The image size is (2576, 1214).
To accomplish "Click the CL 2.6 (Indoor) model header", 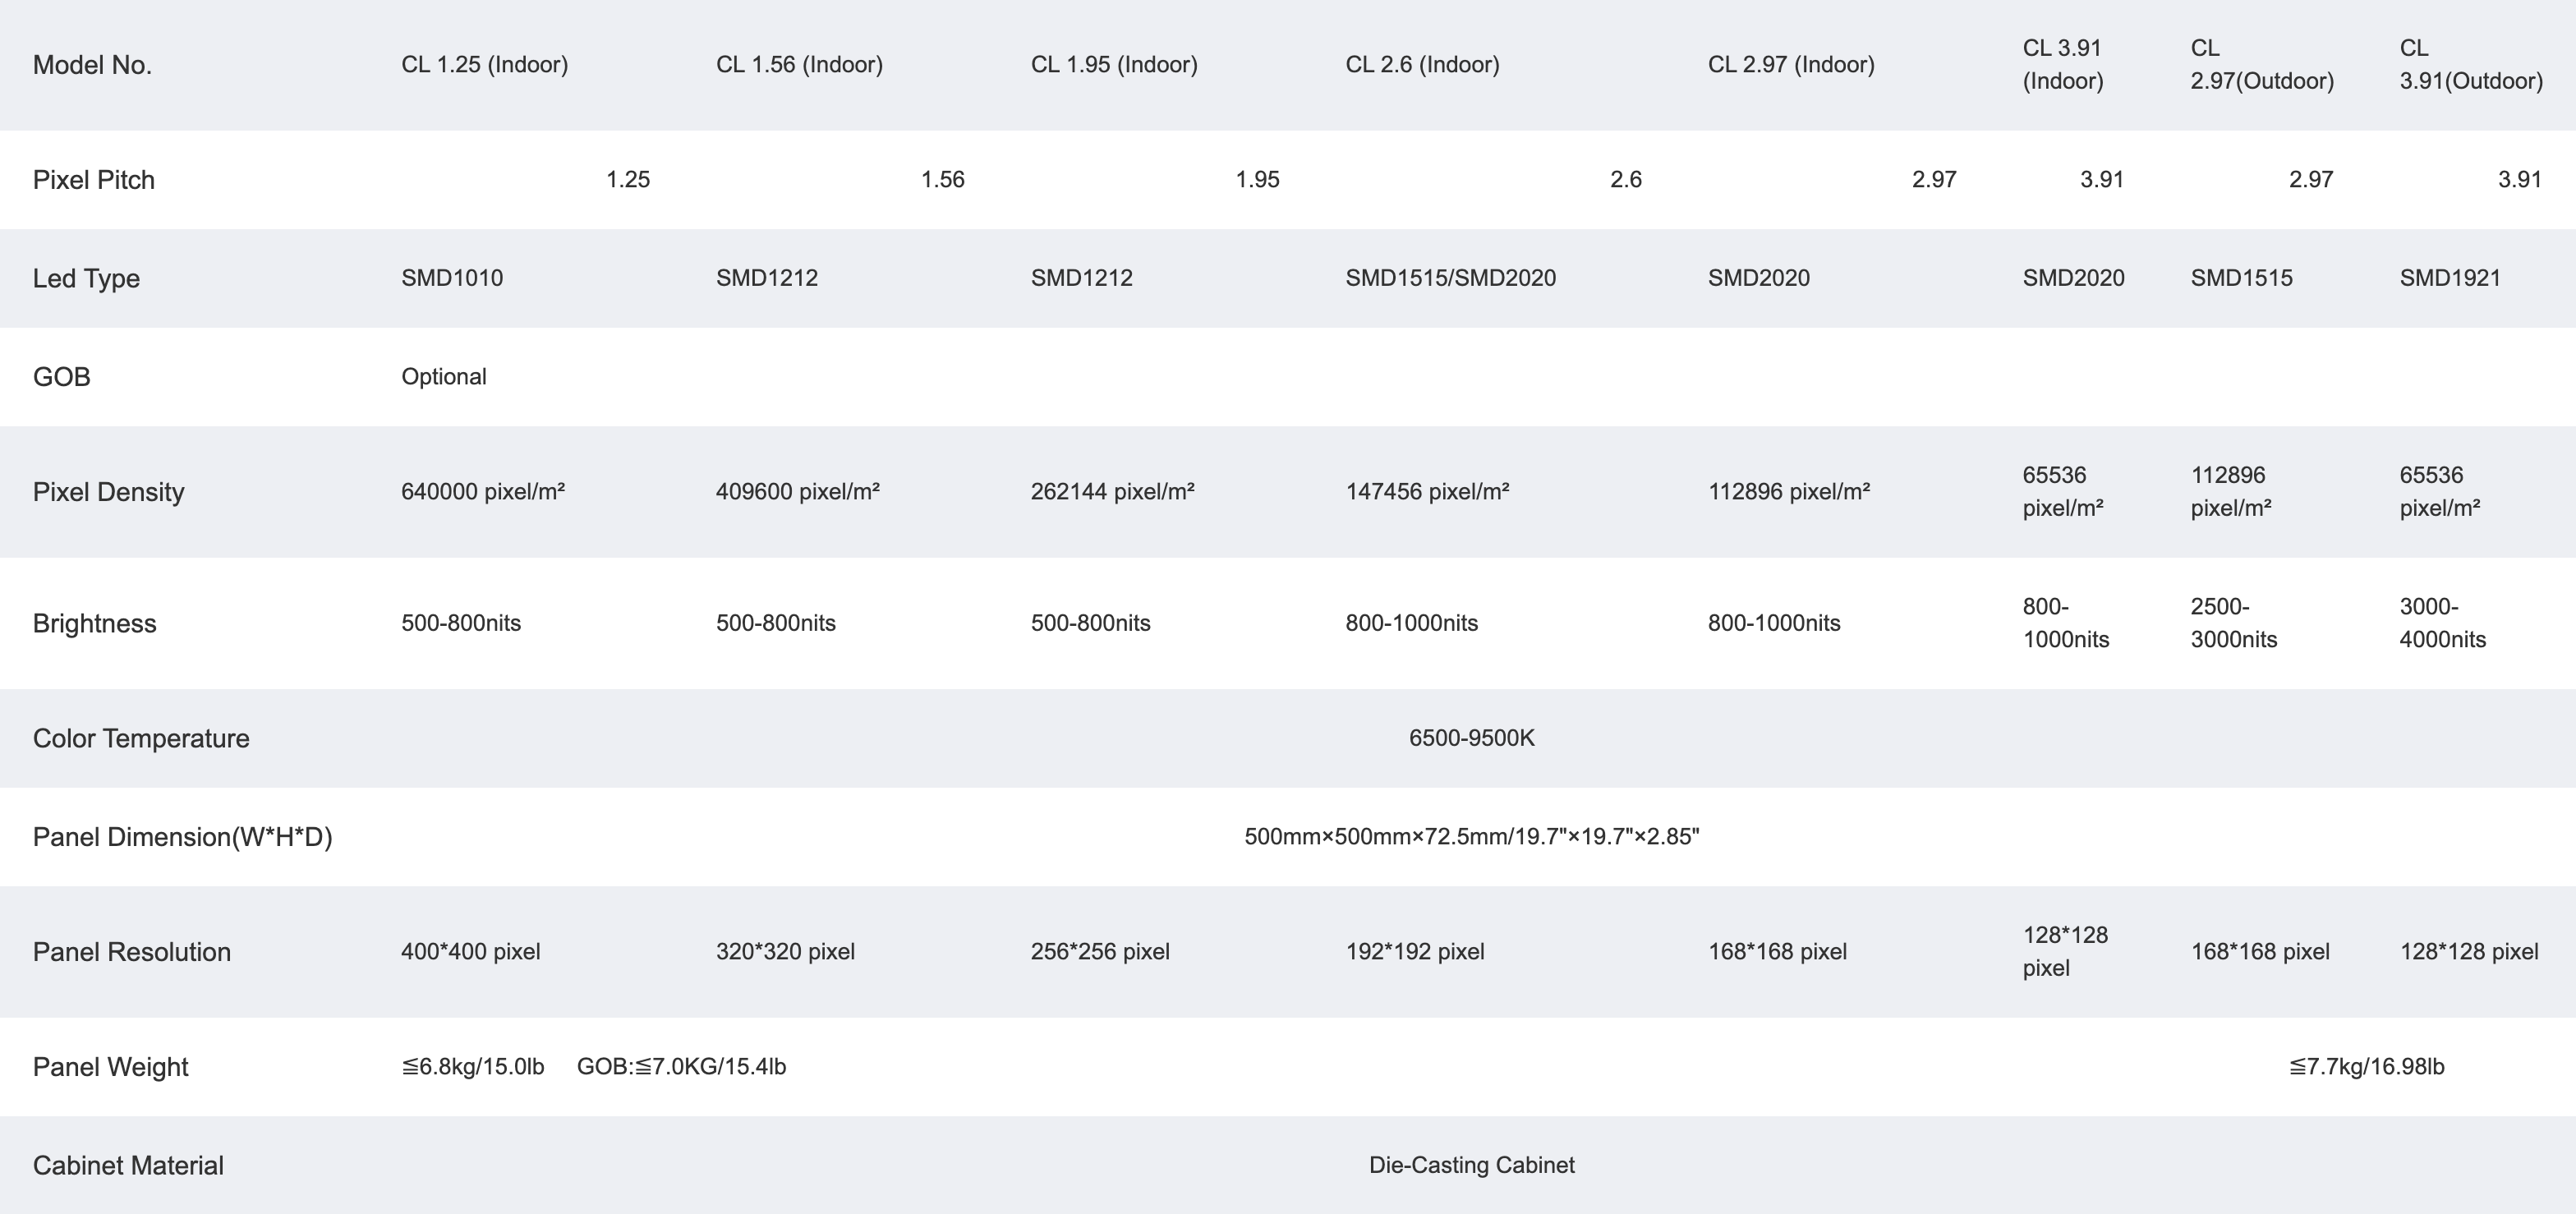I will 1422,65.
